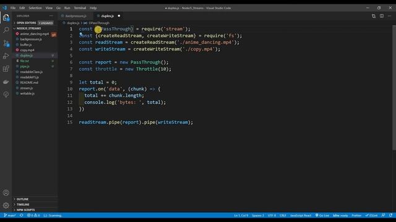
Task: Open backpressure.js in the file tree
Action: pos(31,39)
